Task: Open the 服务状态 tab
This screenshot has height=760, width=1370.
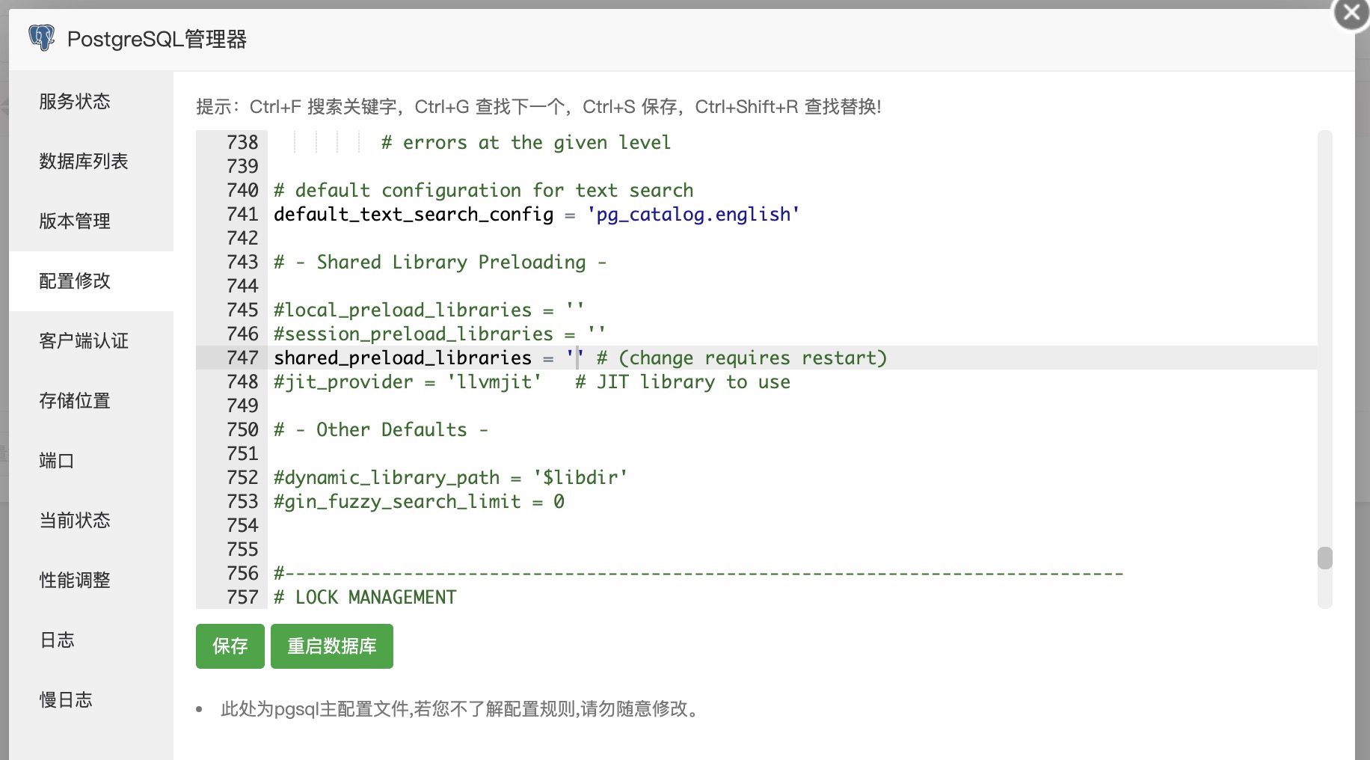Action: [x=91, y=102]
